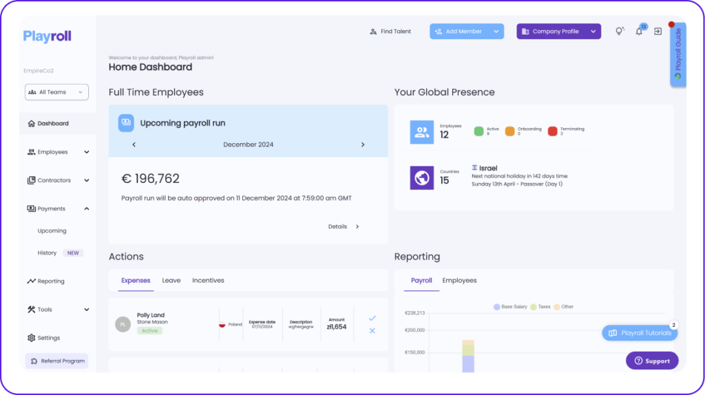Open the notifications bell icon
Screen dimensions: 705x395
coord(639,32)
